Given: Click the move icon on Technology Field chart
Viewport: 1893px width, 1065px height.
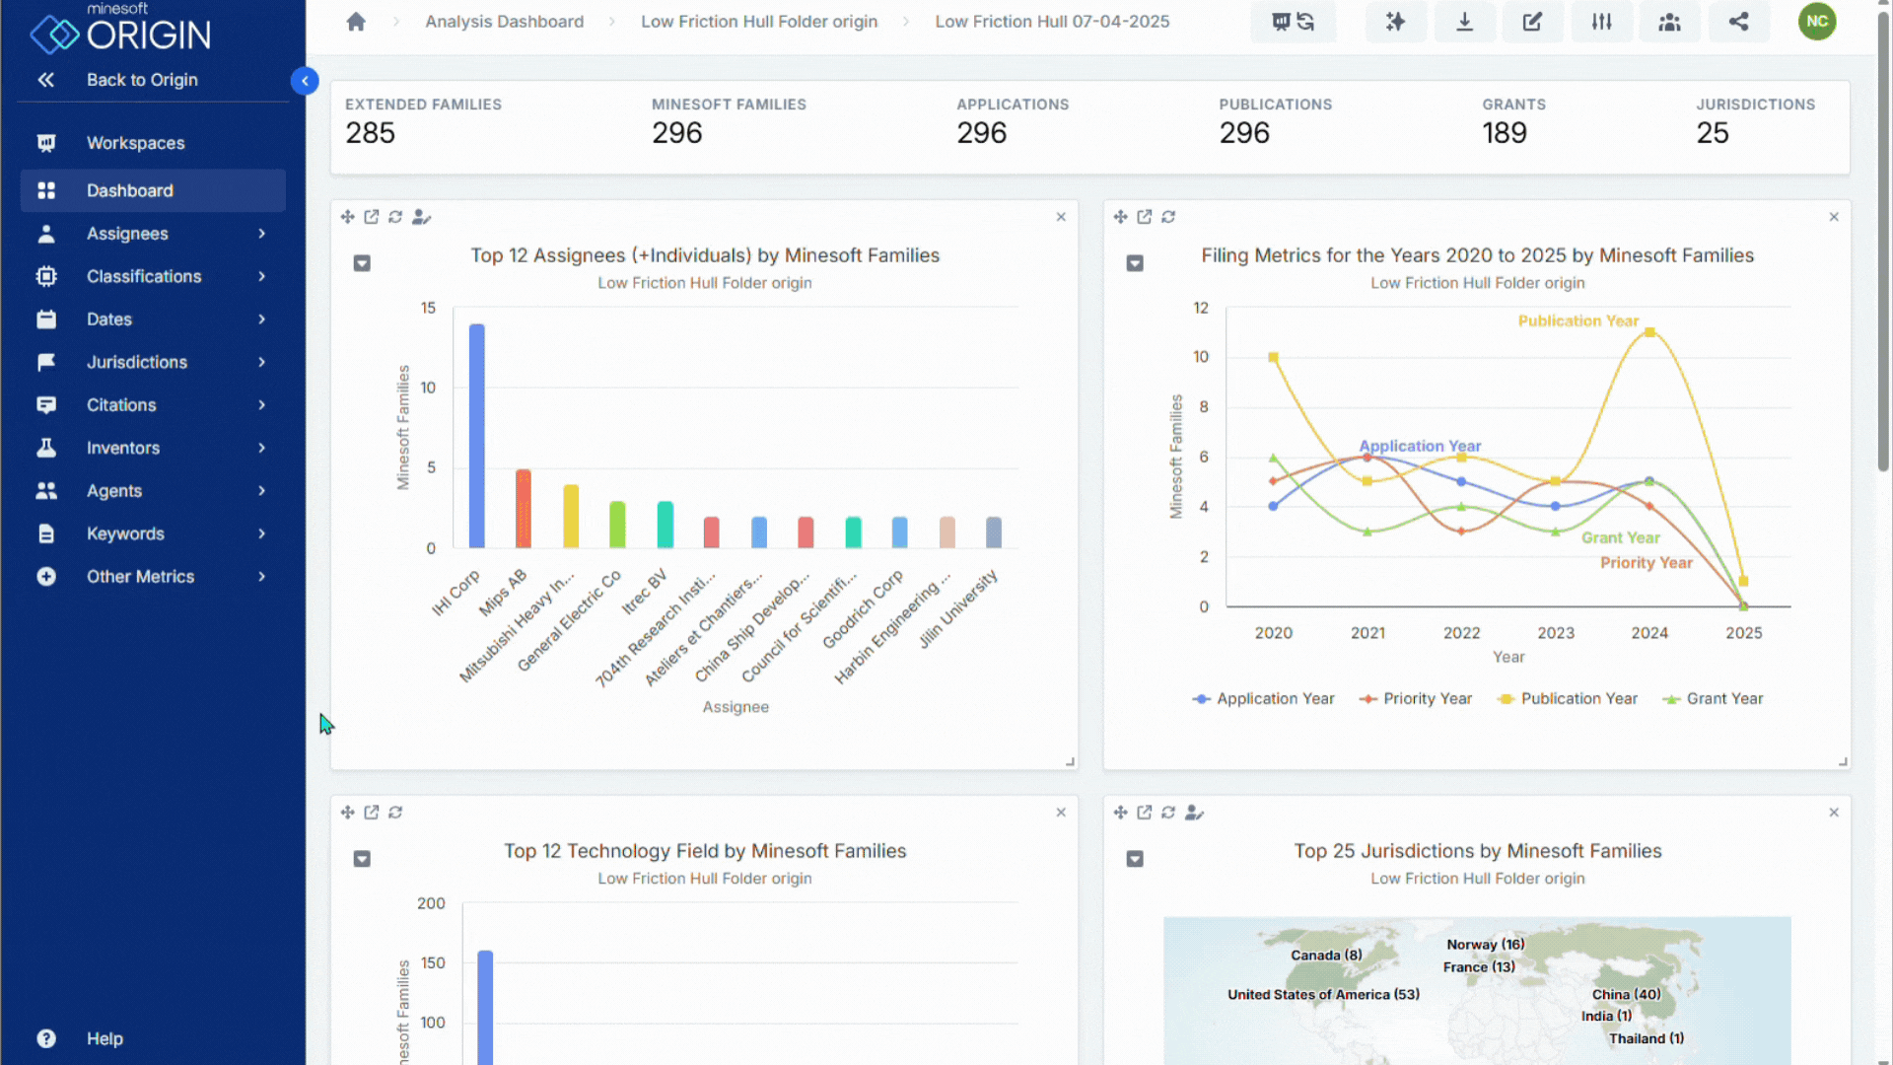Looking at the screenshot, I should [x=347, y=813].
